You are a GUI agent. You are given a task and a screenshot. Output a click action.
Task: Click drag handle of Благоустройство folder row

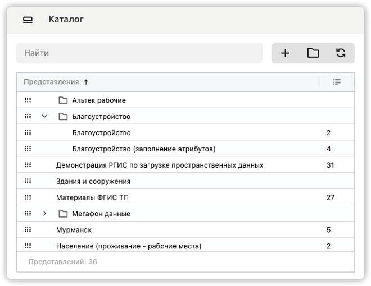(28, 116)
